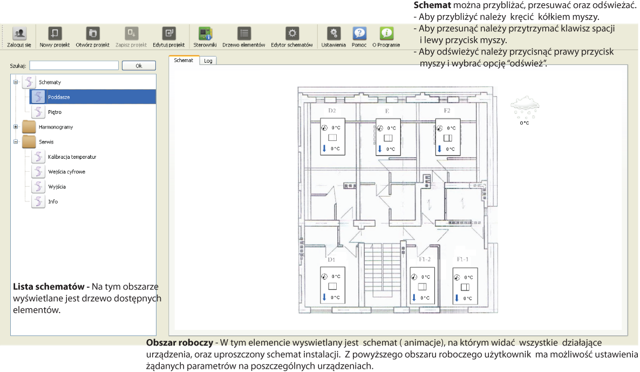Screen dimensions: 640x372
Task: Click the window icon in room F1-2
Action: (x=423, y=287)
